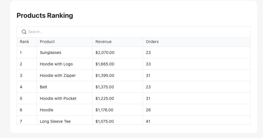Sort by the Product column header
The image size is (263, 138).
pos(47,42)
